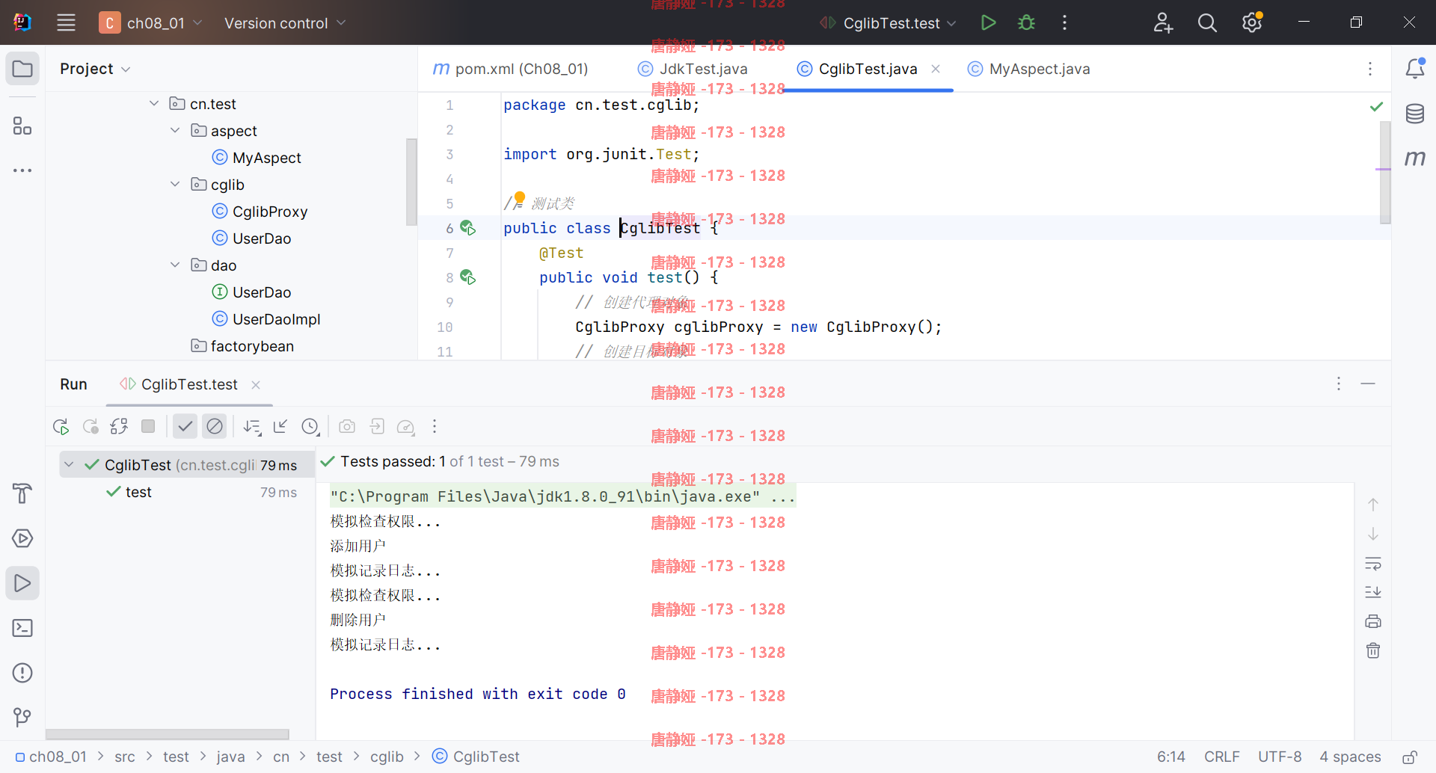Click the test tree horizontal scrollbar
The height and width of the screenshot is (773, 1436).
click(x=168, y=734)
